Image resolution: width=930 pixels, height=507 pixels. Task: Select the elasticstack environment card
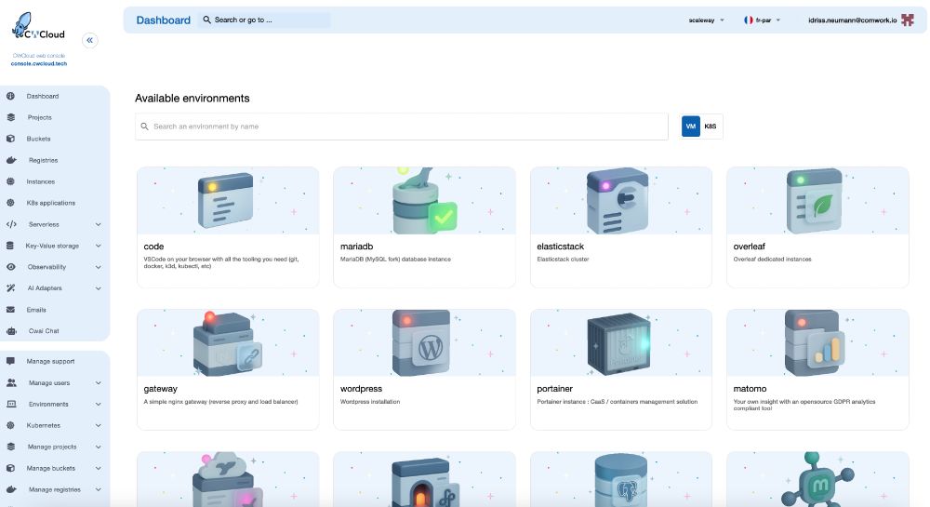pyautogui.click(x=621, y=227)
